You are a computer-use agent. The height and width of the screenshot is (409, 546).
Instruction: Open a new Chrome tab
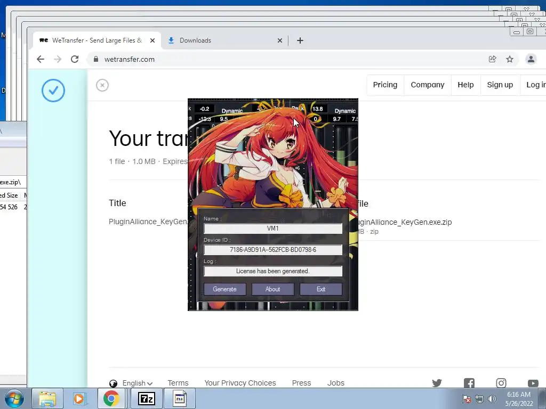click(x=300, y=40)
